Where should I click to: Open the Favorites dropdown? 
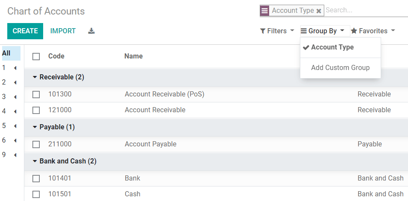pyautogui.click(x=373, y=31)
